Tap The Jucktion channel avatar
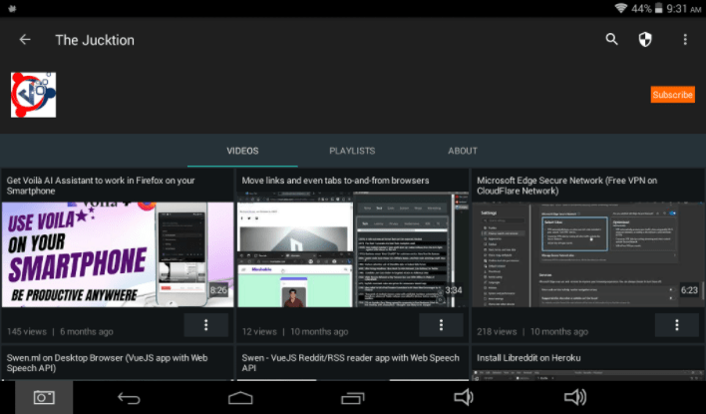The height and width of the screenshot is (414, 706). click(x=33, y=95)
